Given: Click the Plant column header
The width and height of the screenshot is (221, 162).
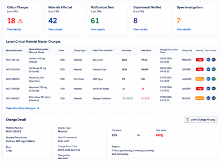Looking at the screenshot, I should (62, 50).
